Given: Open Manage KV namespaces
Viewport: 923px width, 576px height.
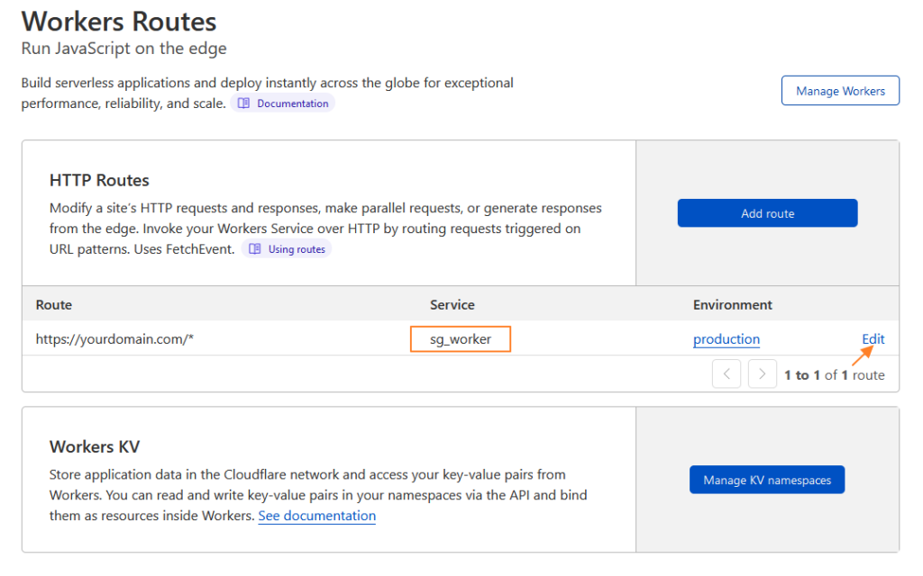Looking at the screenshot, I should [x=767, y=480].
